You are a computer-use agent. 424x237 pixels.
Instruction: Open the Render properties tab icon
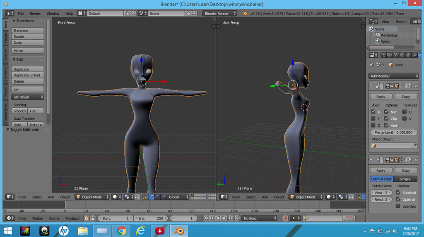(383, 55)
